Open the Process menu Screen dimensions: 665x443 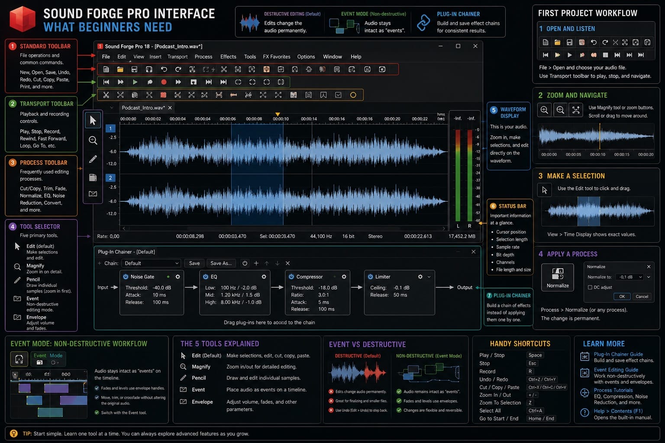click(203, 57)
